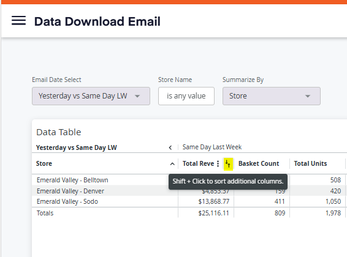347x257 pixels.
Task: Click the Store Name filter field
Action: coord(186,96)
